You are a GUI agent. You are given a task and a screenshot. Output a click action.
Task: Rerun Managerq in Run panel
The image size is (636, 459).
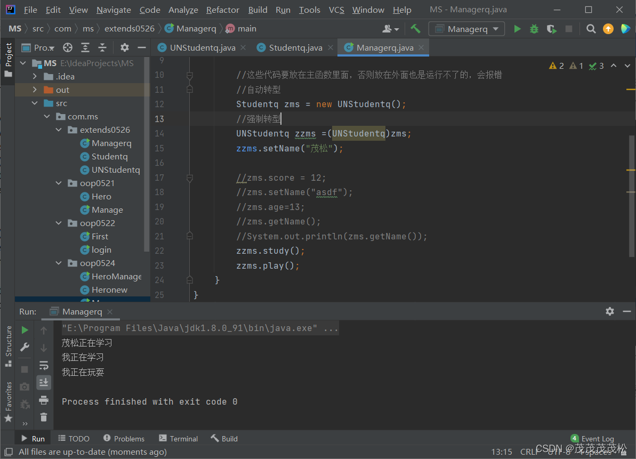pyautogui.click(x=25, y=330)
